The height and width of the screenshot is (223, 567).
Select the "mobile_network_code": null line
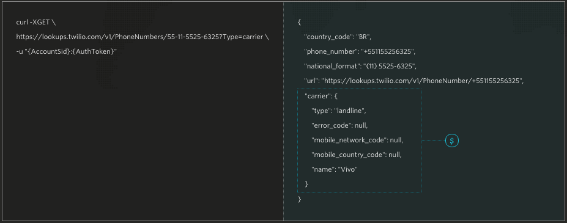point(357,141)
